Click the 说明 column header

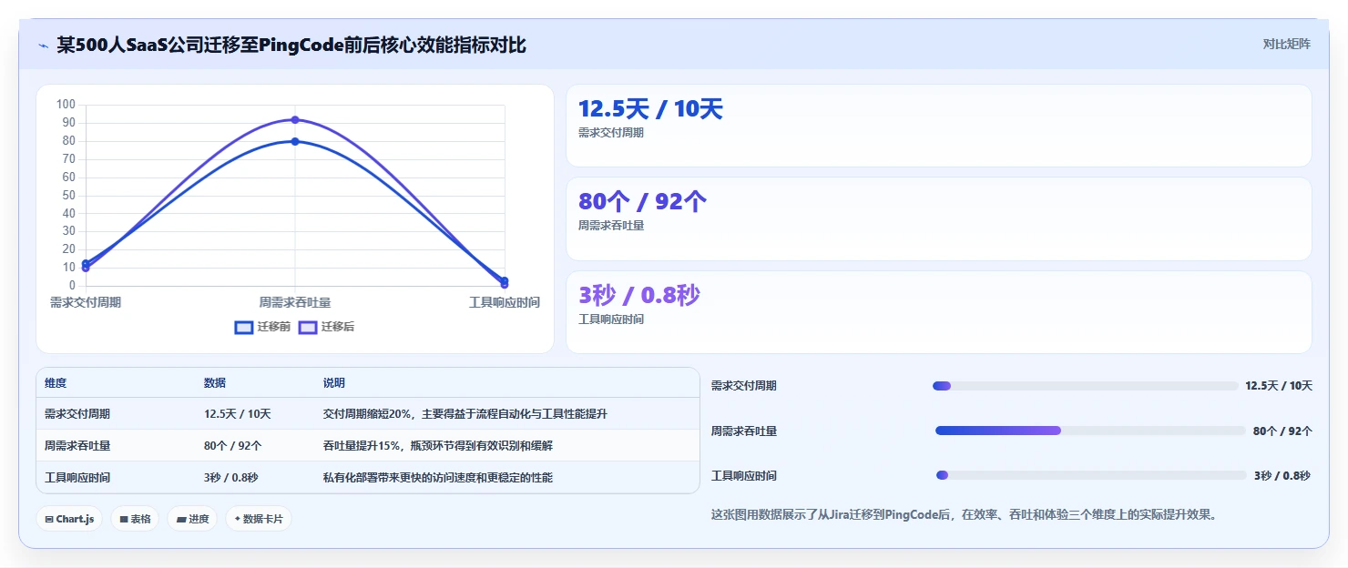tap(334, 383)
